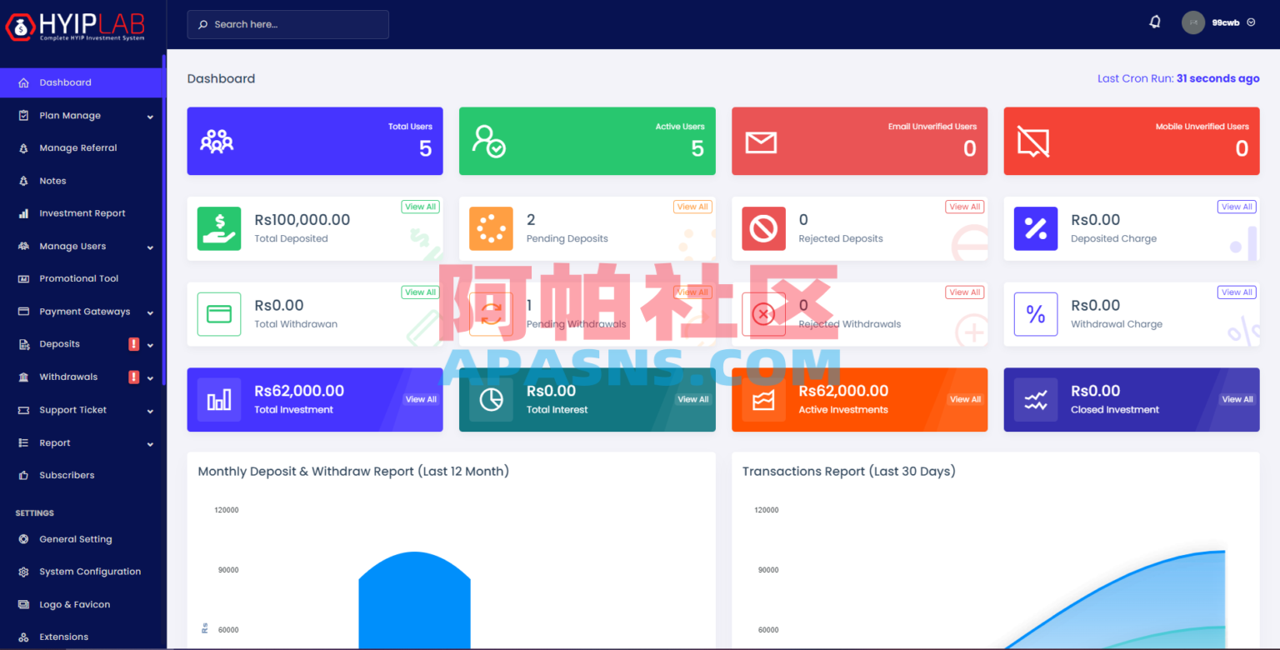This screenshot has width=1280, height=650.
Task: Click the Notes sidebar icon
Action: tap(22, 180)
